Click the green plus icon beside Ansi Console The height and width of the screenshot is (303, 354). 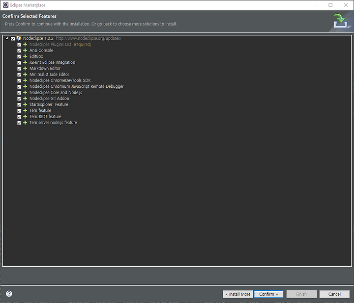click(25, 50)
